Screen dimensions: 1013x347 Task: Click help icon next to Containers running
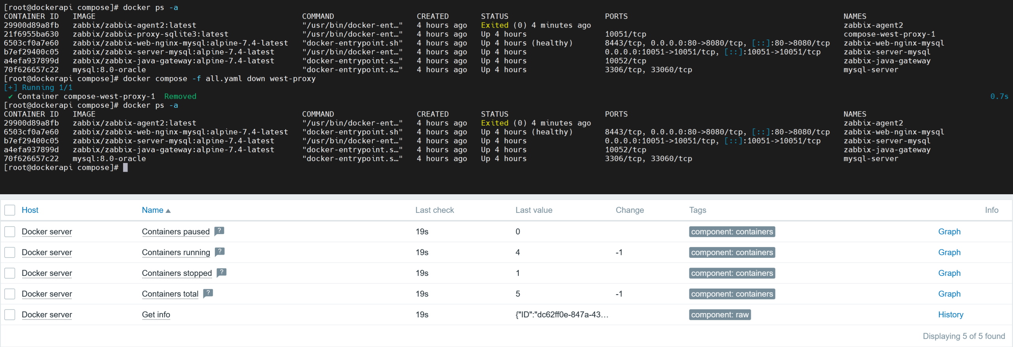click(220, 252)
